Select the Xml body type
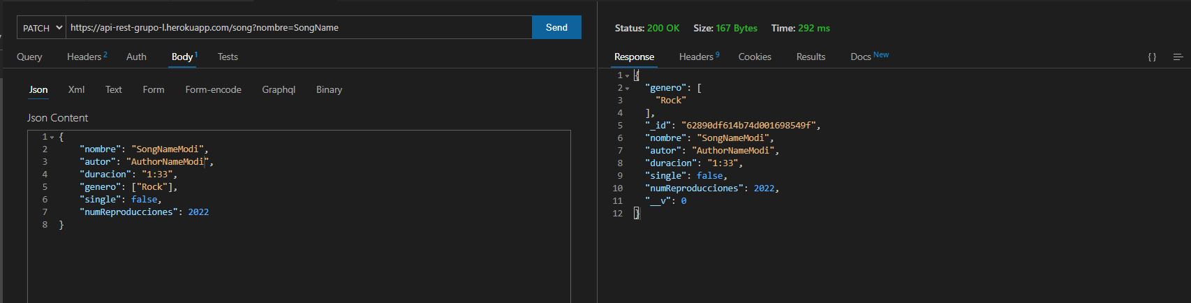 point(76,89)
